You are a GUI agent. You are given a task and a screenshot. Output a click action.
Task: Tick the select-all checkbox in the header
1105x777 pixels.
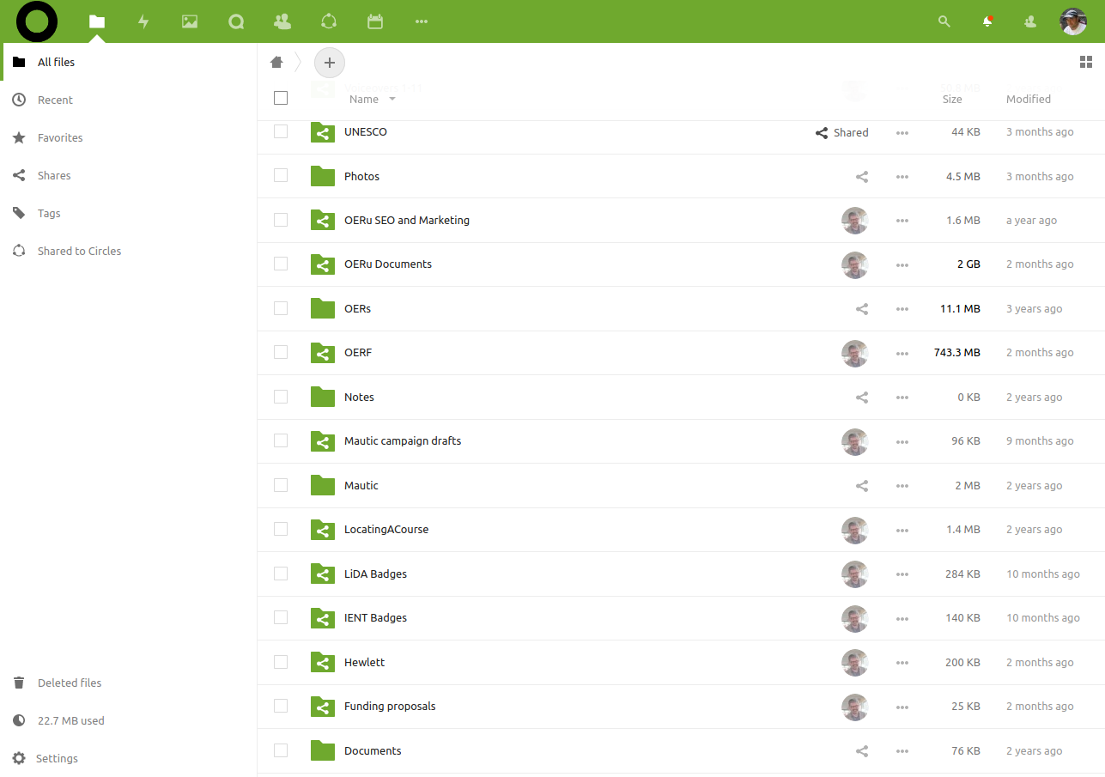click(281, 98)
